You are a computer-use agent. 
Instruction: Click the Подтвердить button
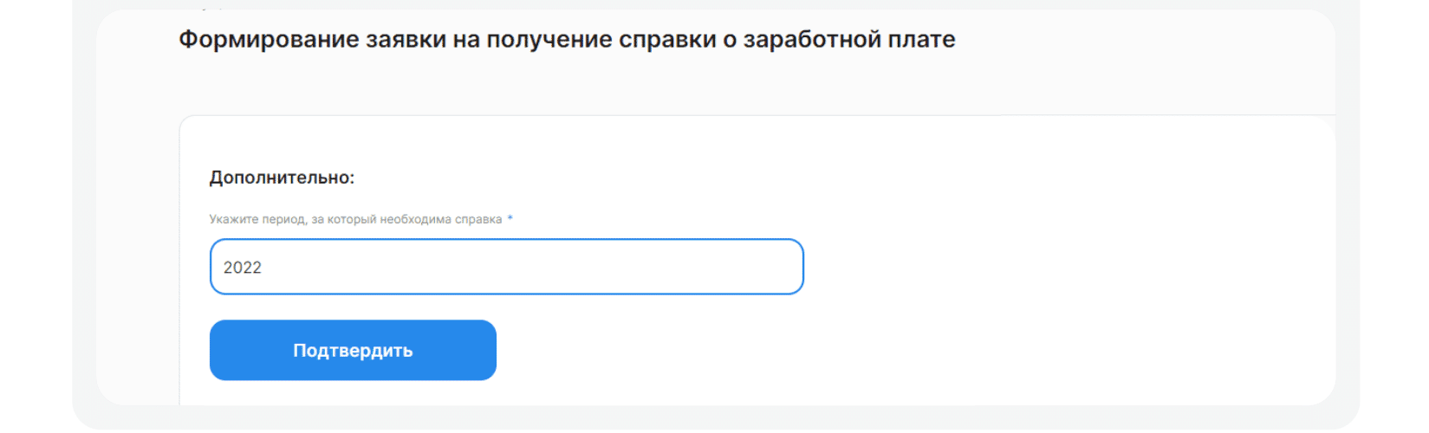(x=353, y=350)
